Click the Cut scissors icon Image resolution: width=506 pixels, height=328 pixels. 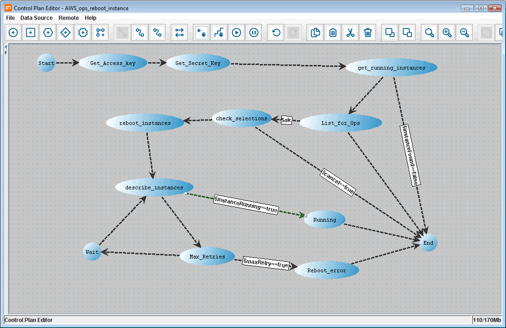[350, 33]
